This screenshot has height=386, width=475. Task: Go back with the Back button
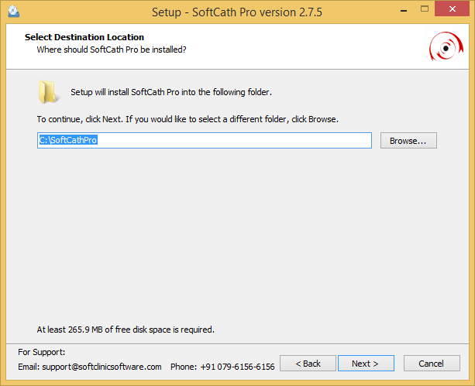(308, 364)
